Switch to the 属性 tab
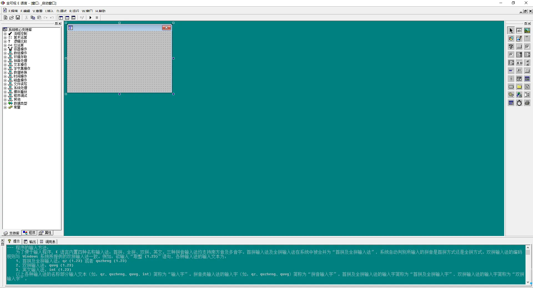This screenshot has height=288, width=533. (x=46, y=233)
